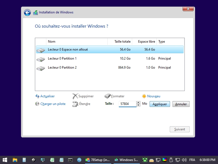Sort by the Taille totale column header
218x164 pixels.
[120, 42]
